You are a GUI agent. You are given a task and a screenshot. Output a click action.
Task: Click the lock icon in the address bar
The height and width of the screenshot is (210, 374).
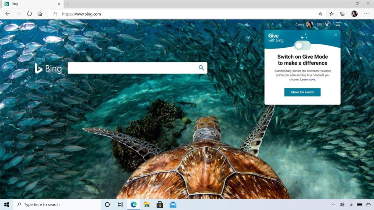tap(54, 13)
